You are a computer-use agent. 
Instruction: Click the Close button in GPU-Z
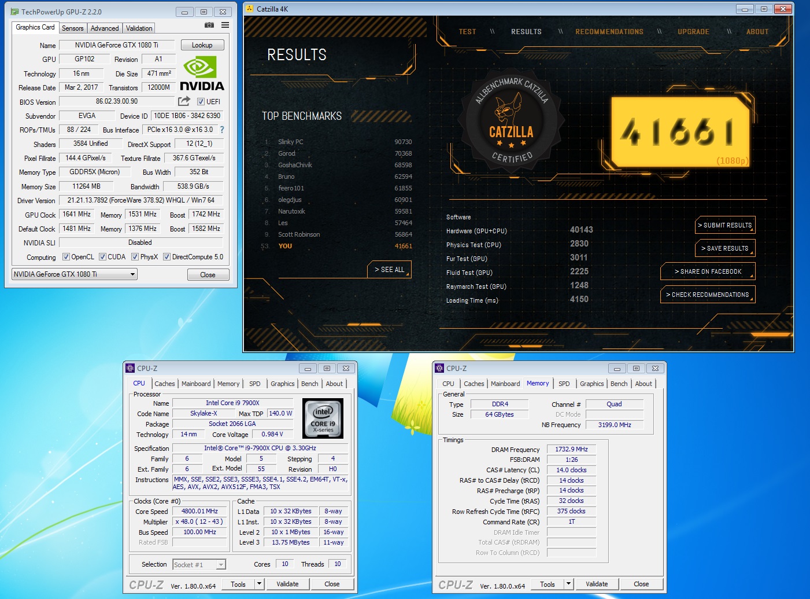click(208, 274)
